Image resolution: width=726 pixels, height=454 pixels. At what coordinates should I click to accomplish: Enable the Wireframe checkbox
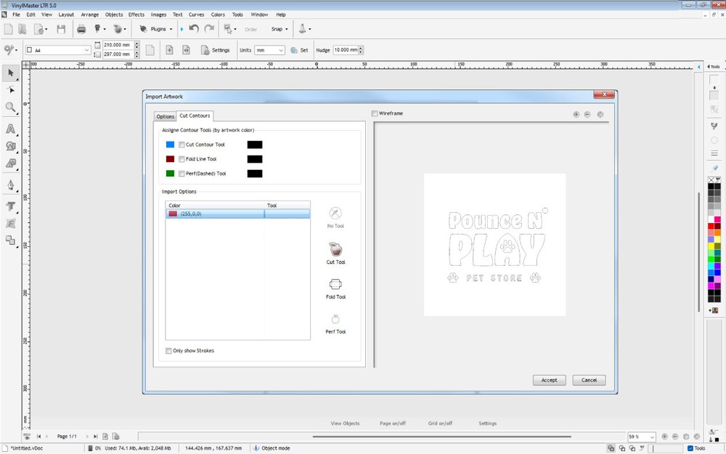(x=375, y=113)
